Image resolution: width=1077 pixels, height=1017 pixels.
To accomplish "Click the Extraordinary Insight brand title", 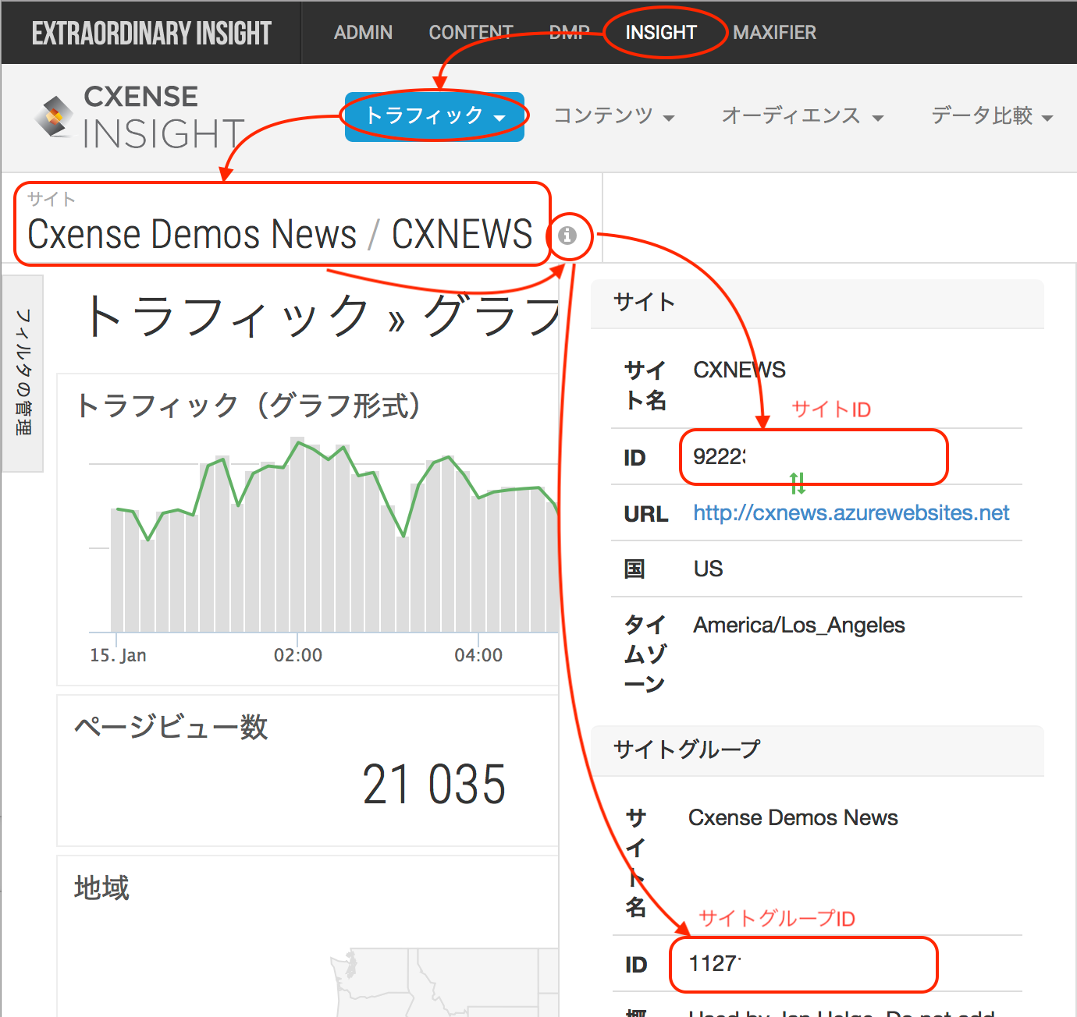I will coord(151,33).
